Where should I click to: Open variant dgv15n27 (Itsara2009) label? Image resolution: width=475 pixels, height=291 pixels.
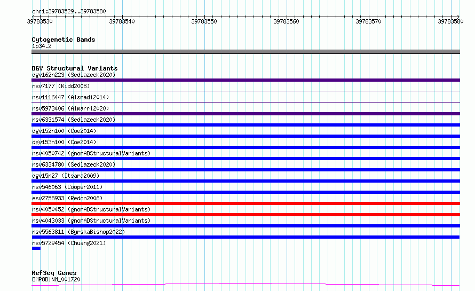[x=66, y=176]
